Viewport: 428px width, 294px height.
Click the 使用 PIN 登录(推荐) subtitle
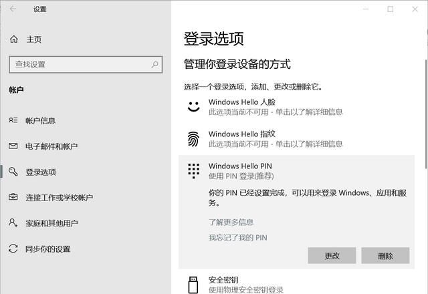[241, 176]
